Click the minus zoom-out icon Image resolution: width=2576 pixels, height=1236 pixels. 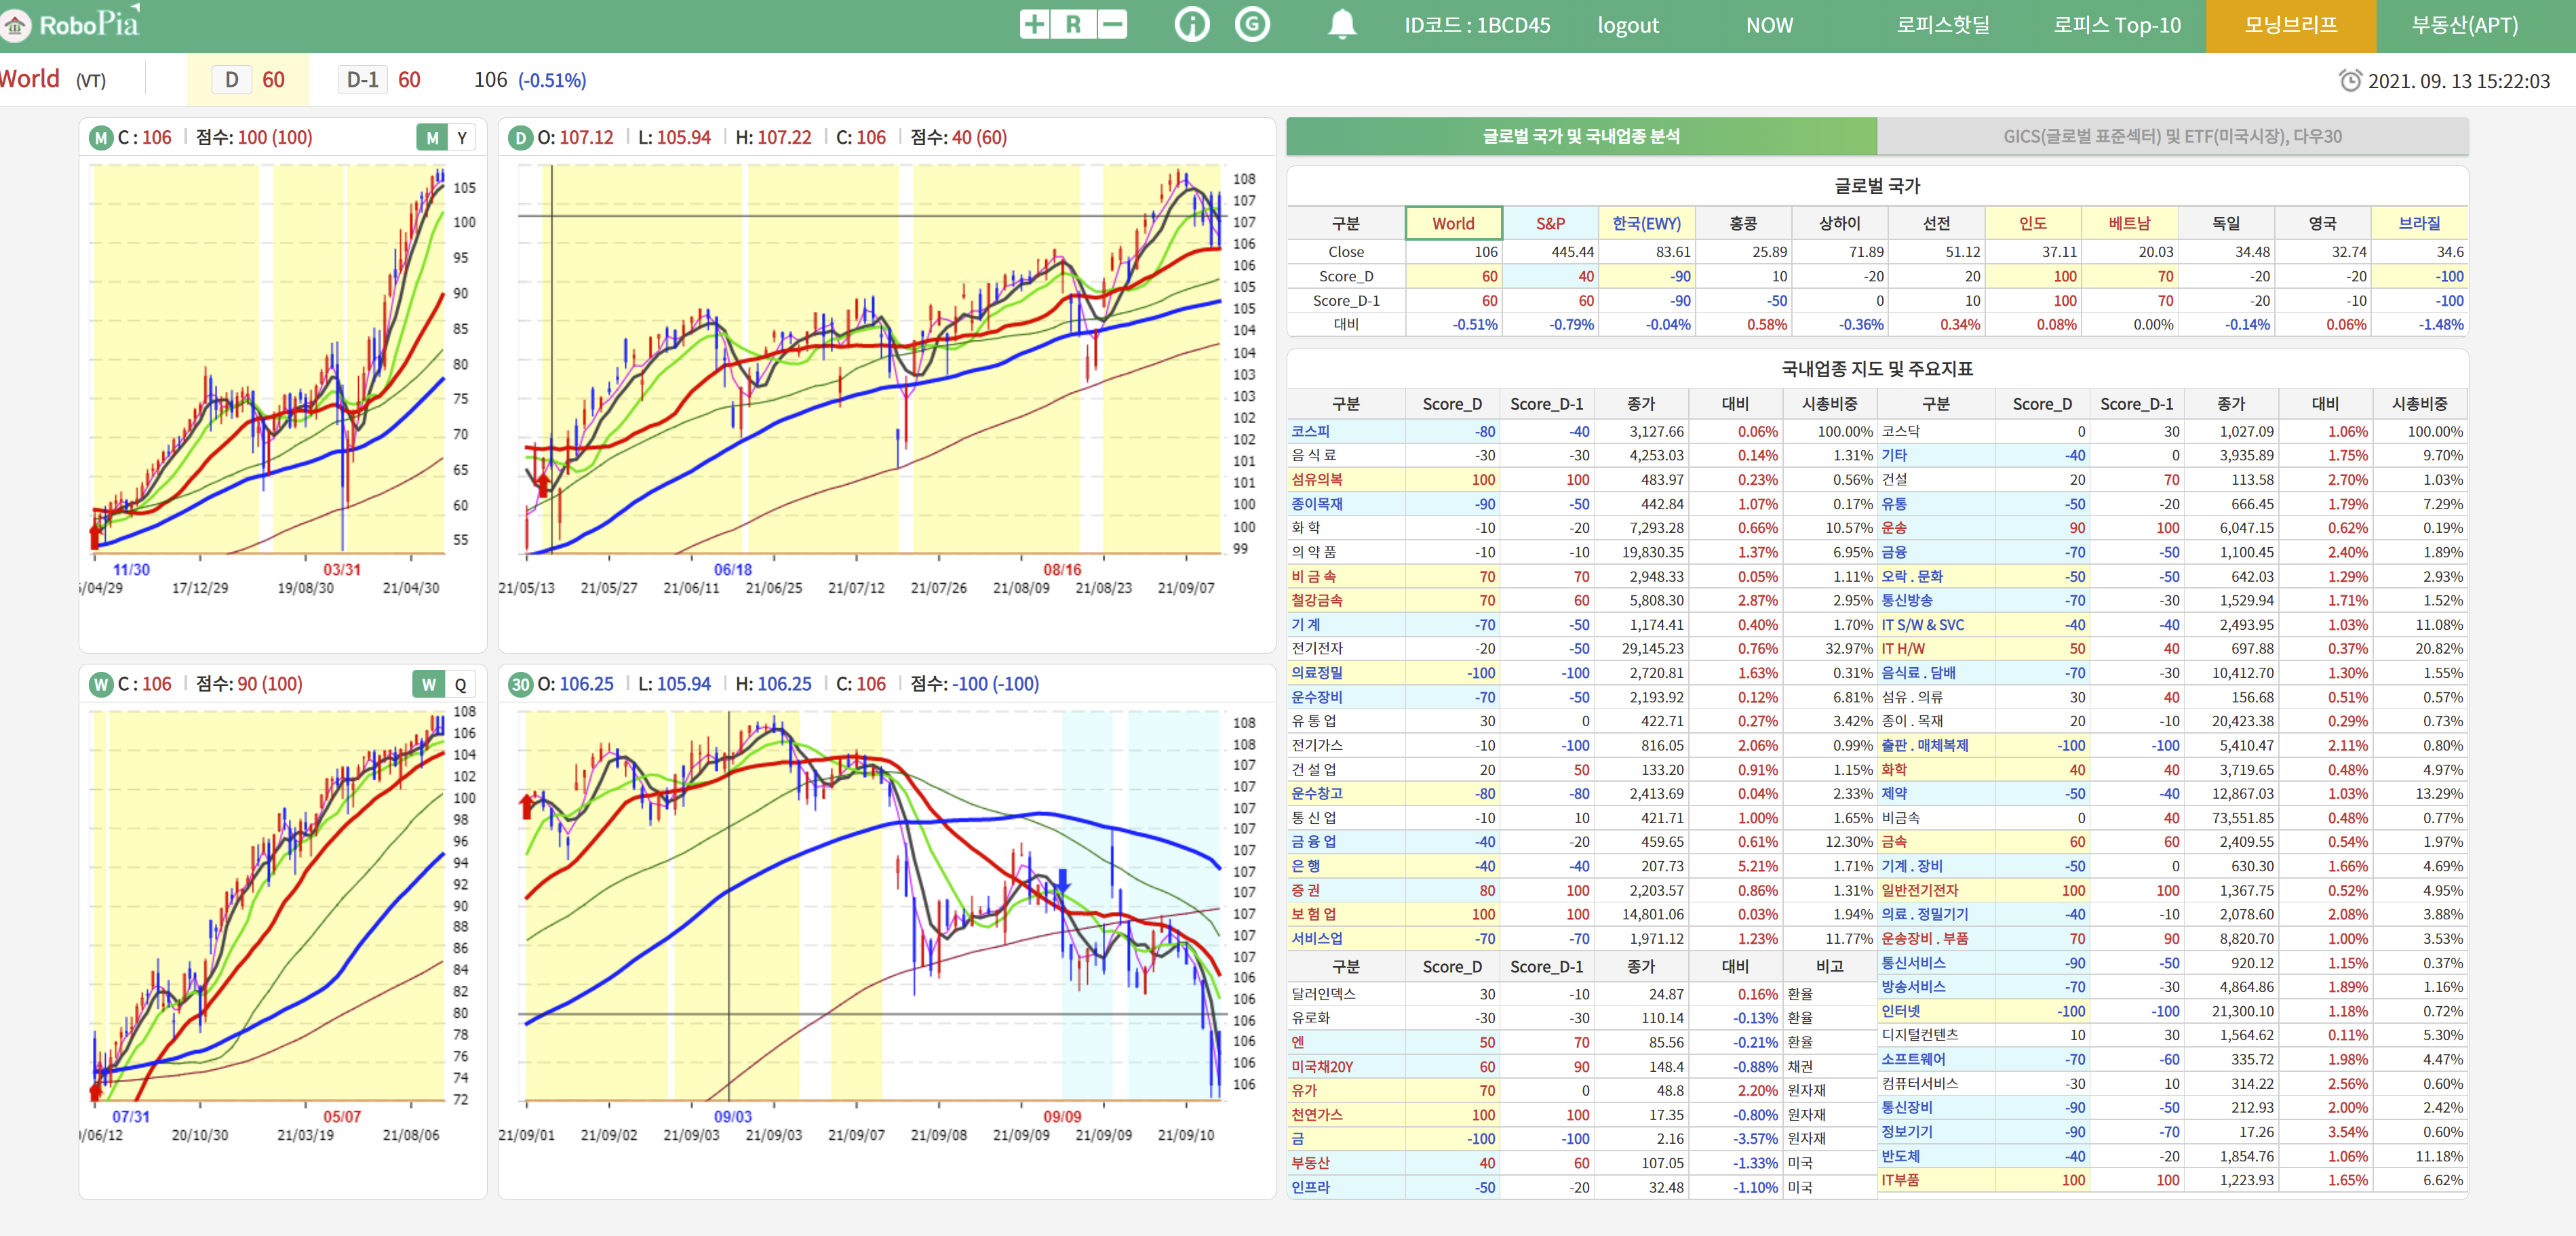coord(1112,25)
